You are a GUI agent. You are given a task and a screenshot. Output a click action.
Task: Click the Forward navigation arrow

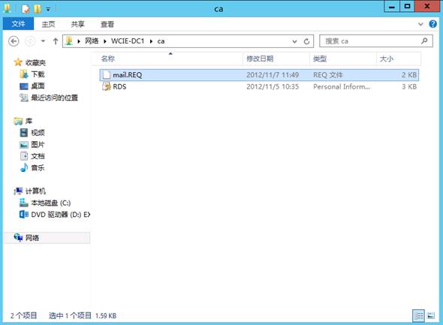(30, 41)
